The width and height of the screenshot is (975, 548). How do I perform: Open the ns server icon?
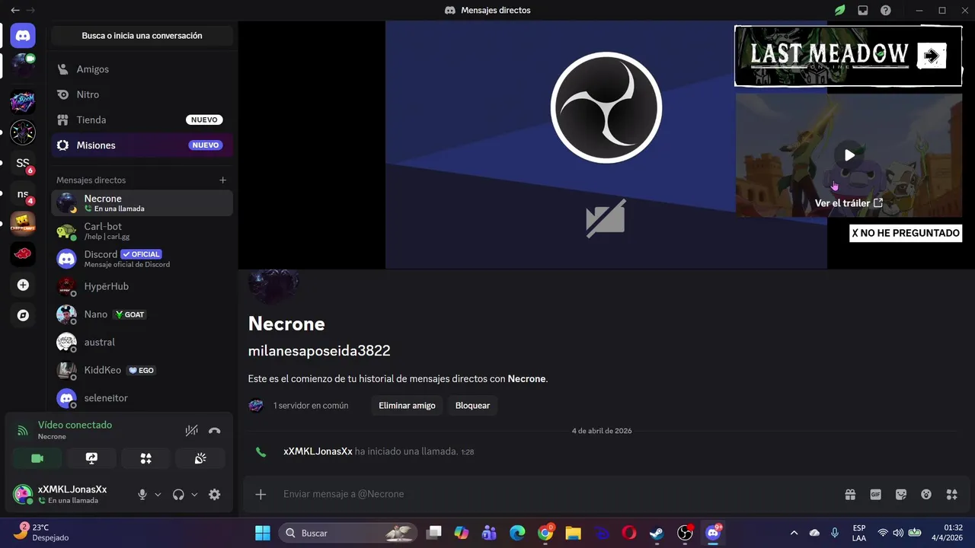[23, 194]
